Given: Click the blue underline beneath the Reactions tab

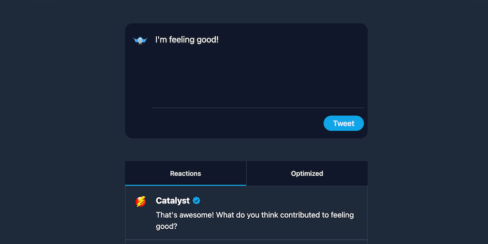Looking at the screenshot, I should coord(185,185).
